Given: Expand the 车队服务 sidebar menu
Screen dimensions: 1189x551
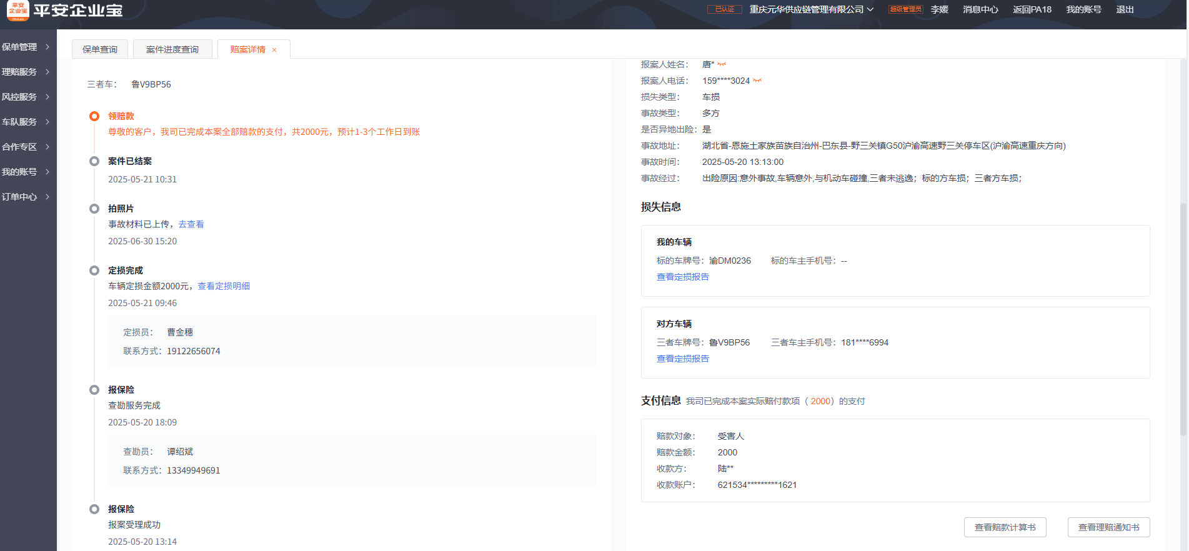Looking at the screenshot, I should (26, 122).
